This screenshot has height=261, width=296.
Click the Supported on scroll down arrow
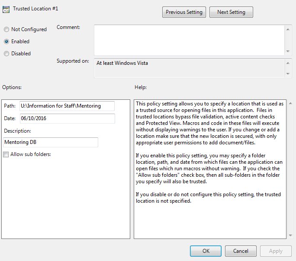pyautogui.click(x=288, y=74)
